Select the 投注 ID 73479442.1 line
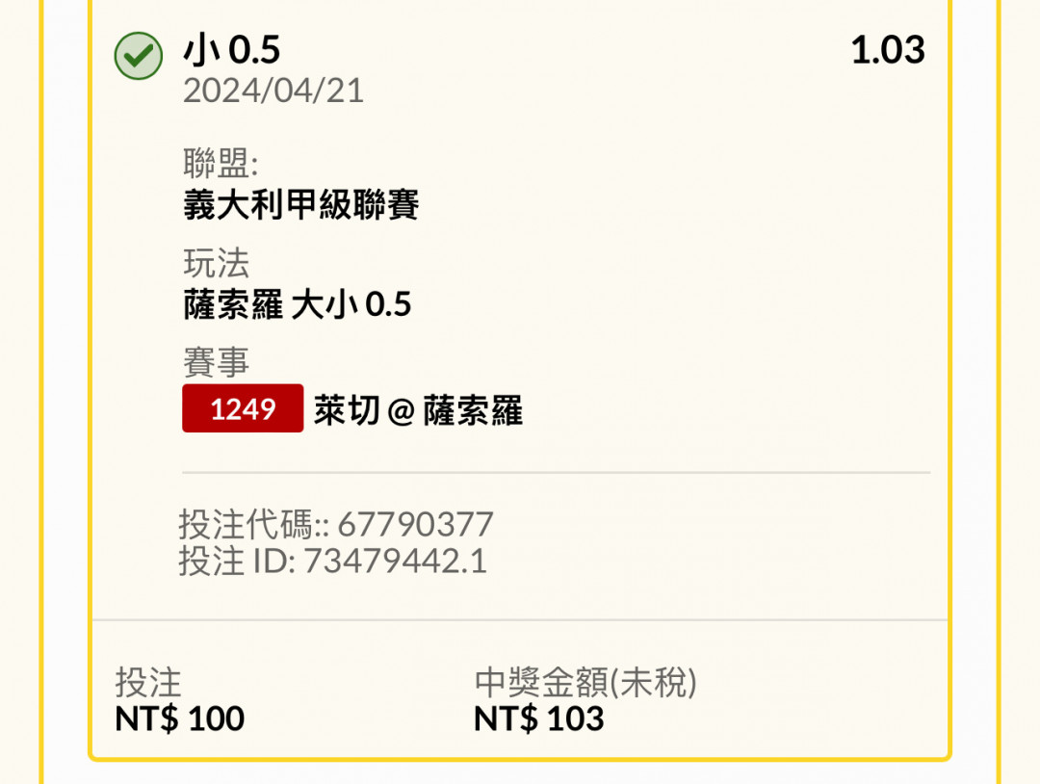The width and height of the screenshot is (1040, 784). pos(332,561)
